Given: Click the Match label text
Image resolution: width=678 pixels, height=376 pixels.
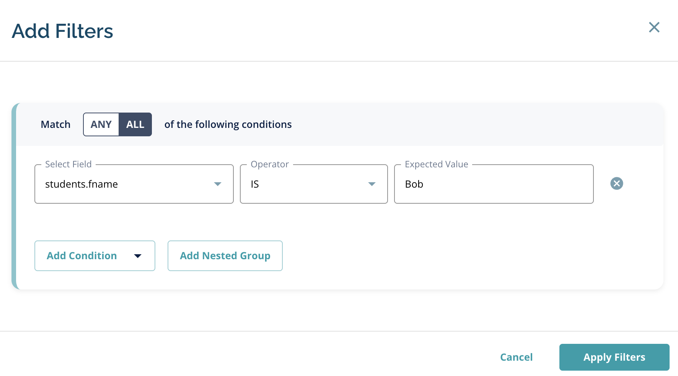Looking at the screenshot, I should pos(55,124).
